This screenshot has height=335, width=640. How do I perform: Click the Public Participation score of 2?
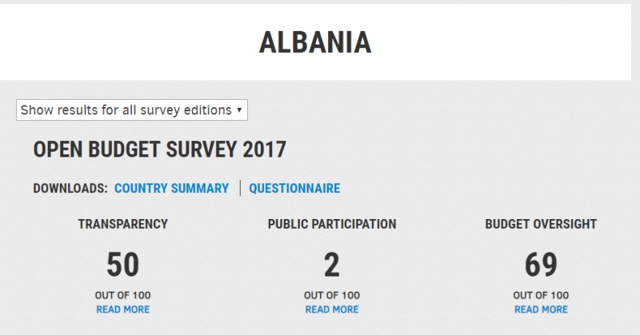(x=332, y=265)
